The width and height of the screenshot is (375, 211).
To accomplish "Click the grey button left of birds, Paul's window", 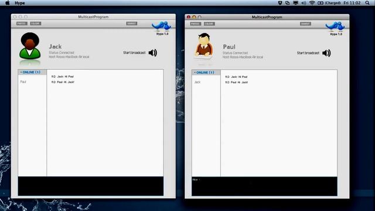I will (x=305, y=23).
